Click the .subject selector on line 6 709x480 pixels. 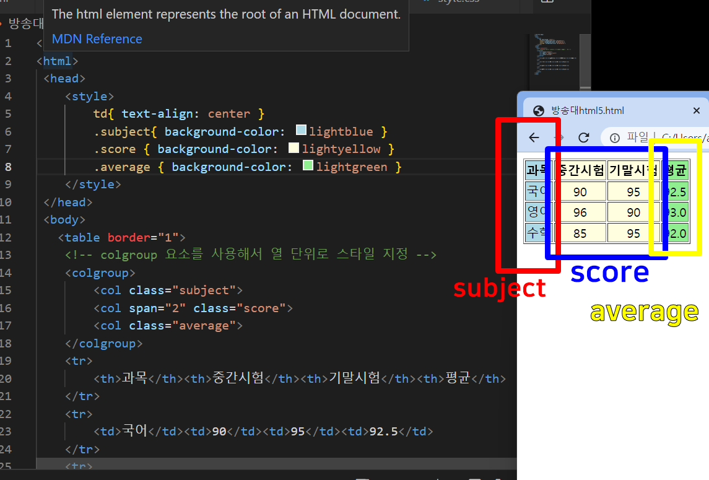pyautogui.click(x=122, y=132)
